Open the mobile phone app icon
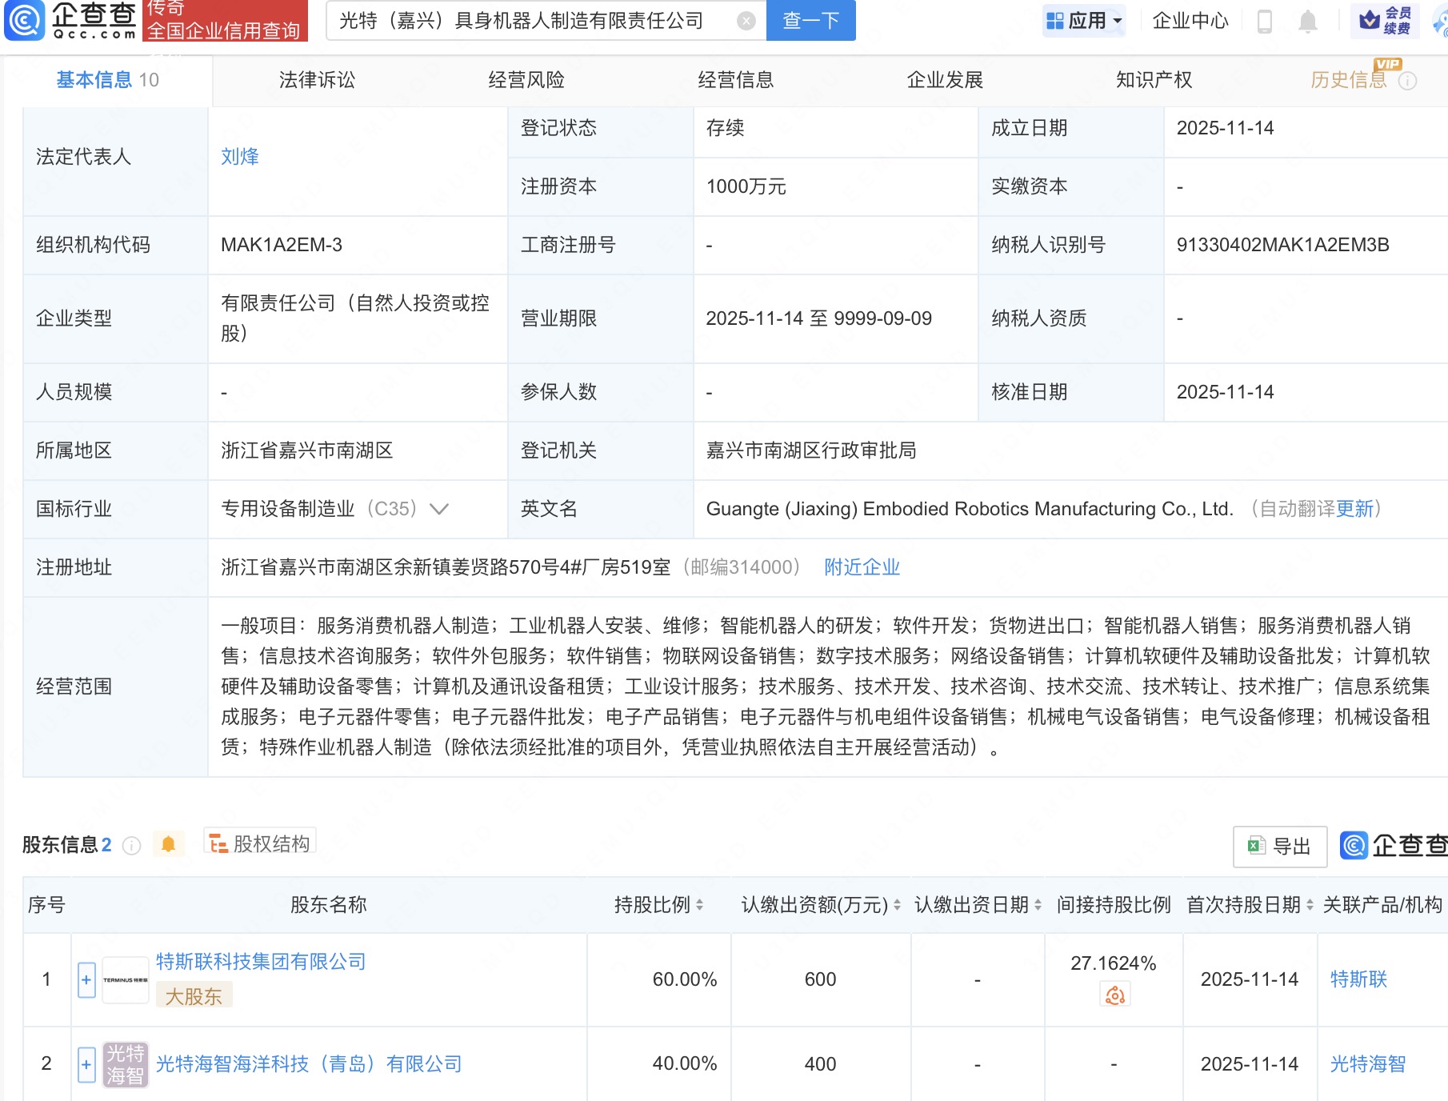The width and height of the screenshot is (1448, 1101). click(1265, 21)
